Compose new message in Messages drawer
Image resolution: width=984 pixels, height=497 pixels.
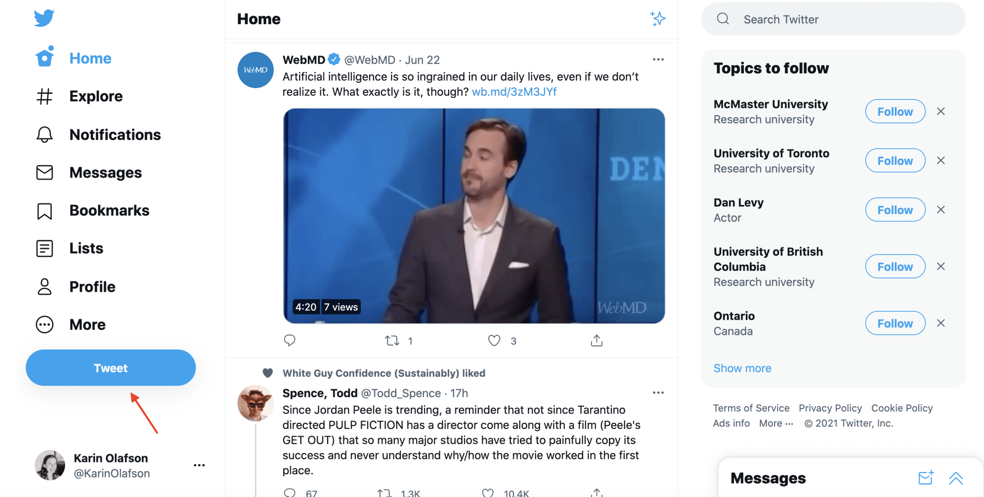[926, 478]
